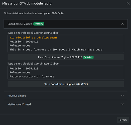Expand the Routeur Zigbee section chevron

[122, 96]
